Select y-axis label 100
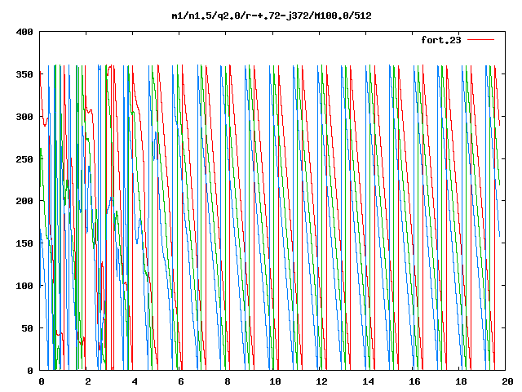Screen dimensions: 522x392 [24, 286]
